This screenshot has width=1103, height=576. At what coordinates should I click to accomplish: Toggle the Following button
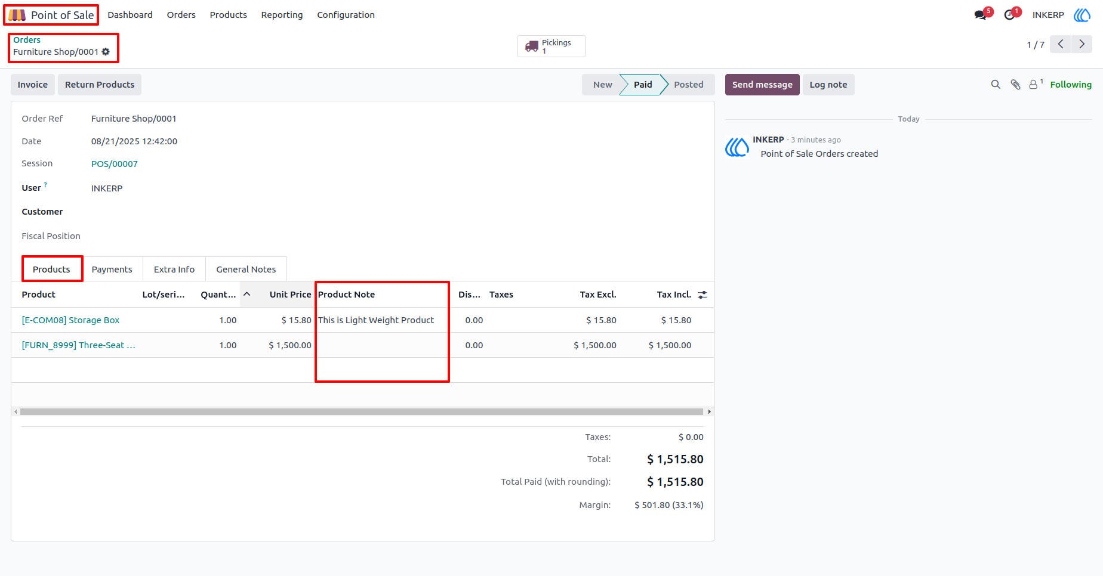tap(1071, 85)
